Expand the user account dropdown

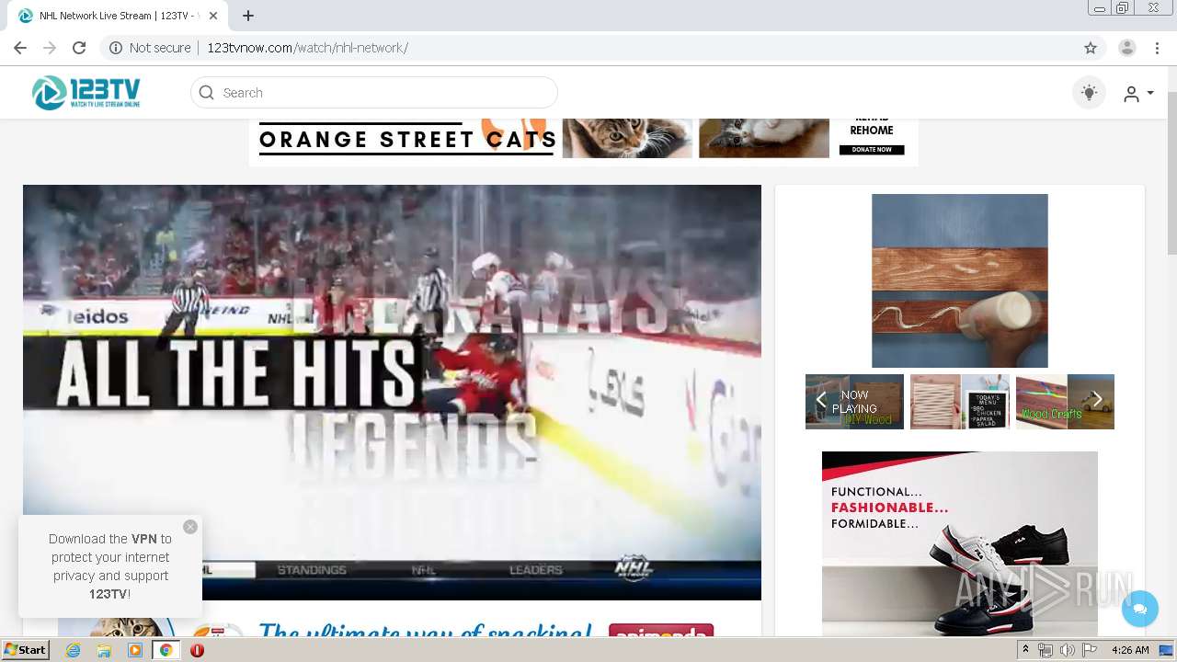[x=1138, y=93]
